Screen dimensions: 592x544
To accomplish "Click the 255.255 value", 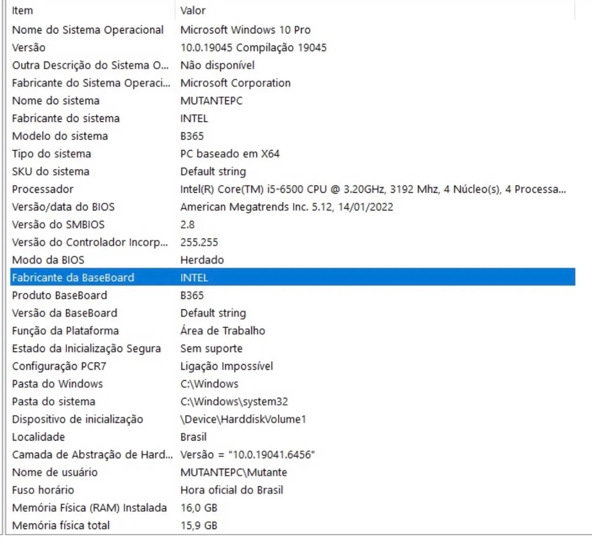I will click(199, 243).
